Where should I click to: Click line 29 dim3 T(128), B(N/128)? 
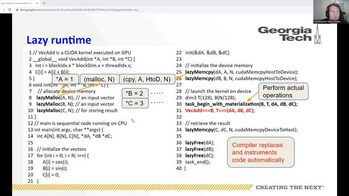(210, 97)
